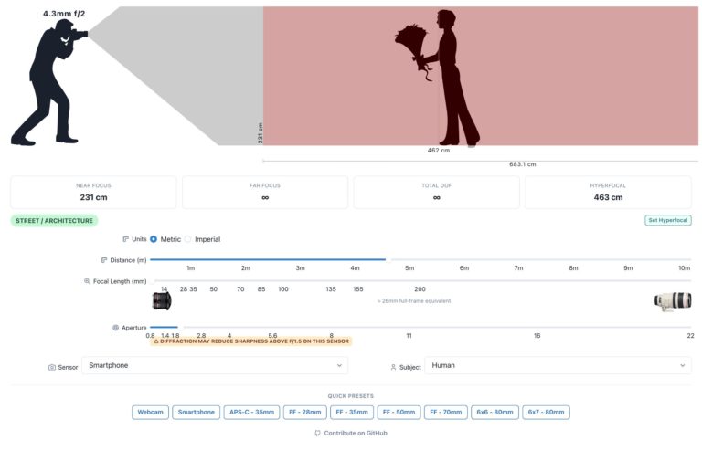
Task: Click the 50 focal length tick label
Action: click(214, 289)
